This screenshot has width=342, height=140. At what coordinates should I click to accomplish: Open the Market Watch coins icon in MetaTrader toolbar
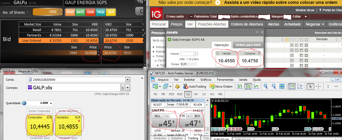pos(177,86)
